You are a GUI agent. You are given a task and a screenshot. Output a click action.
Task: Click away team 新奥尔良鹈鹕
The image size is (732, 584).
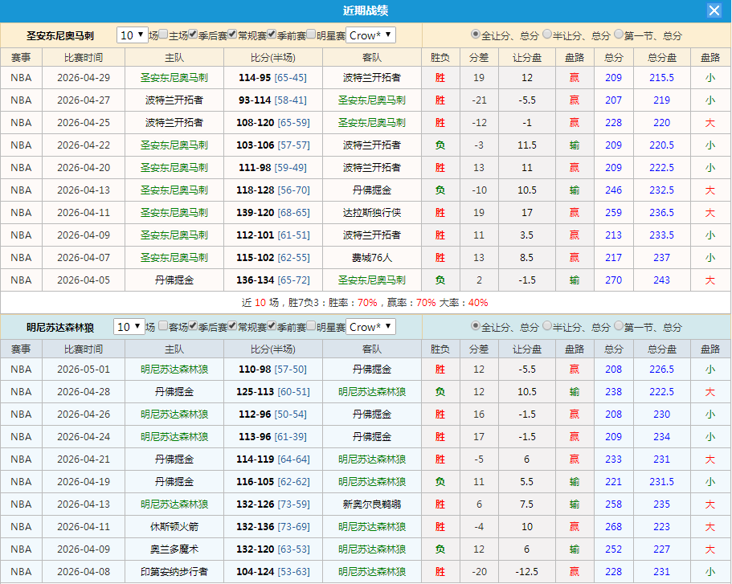pyautogui.click(x=371, y=504)
